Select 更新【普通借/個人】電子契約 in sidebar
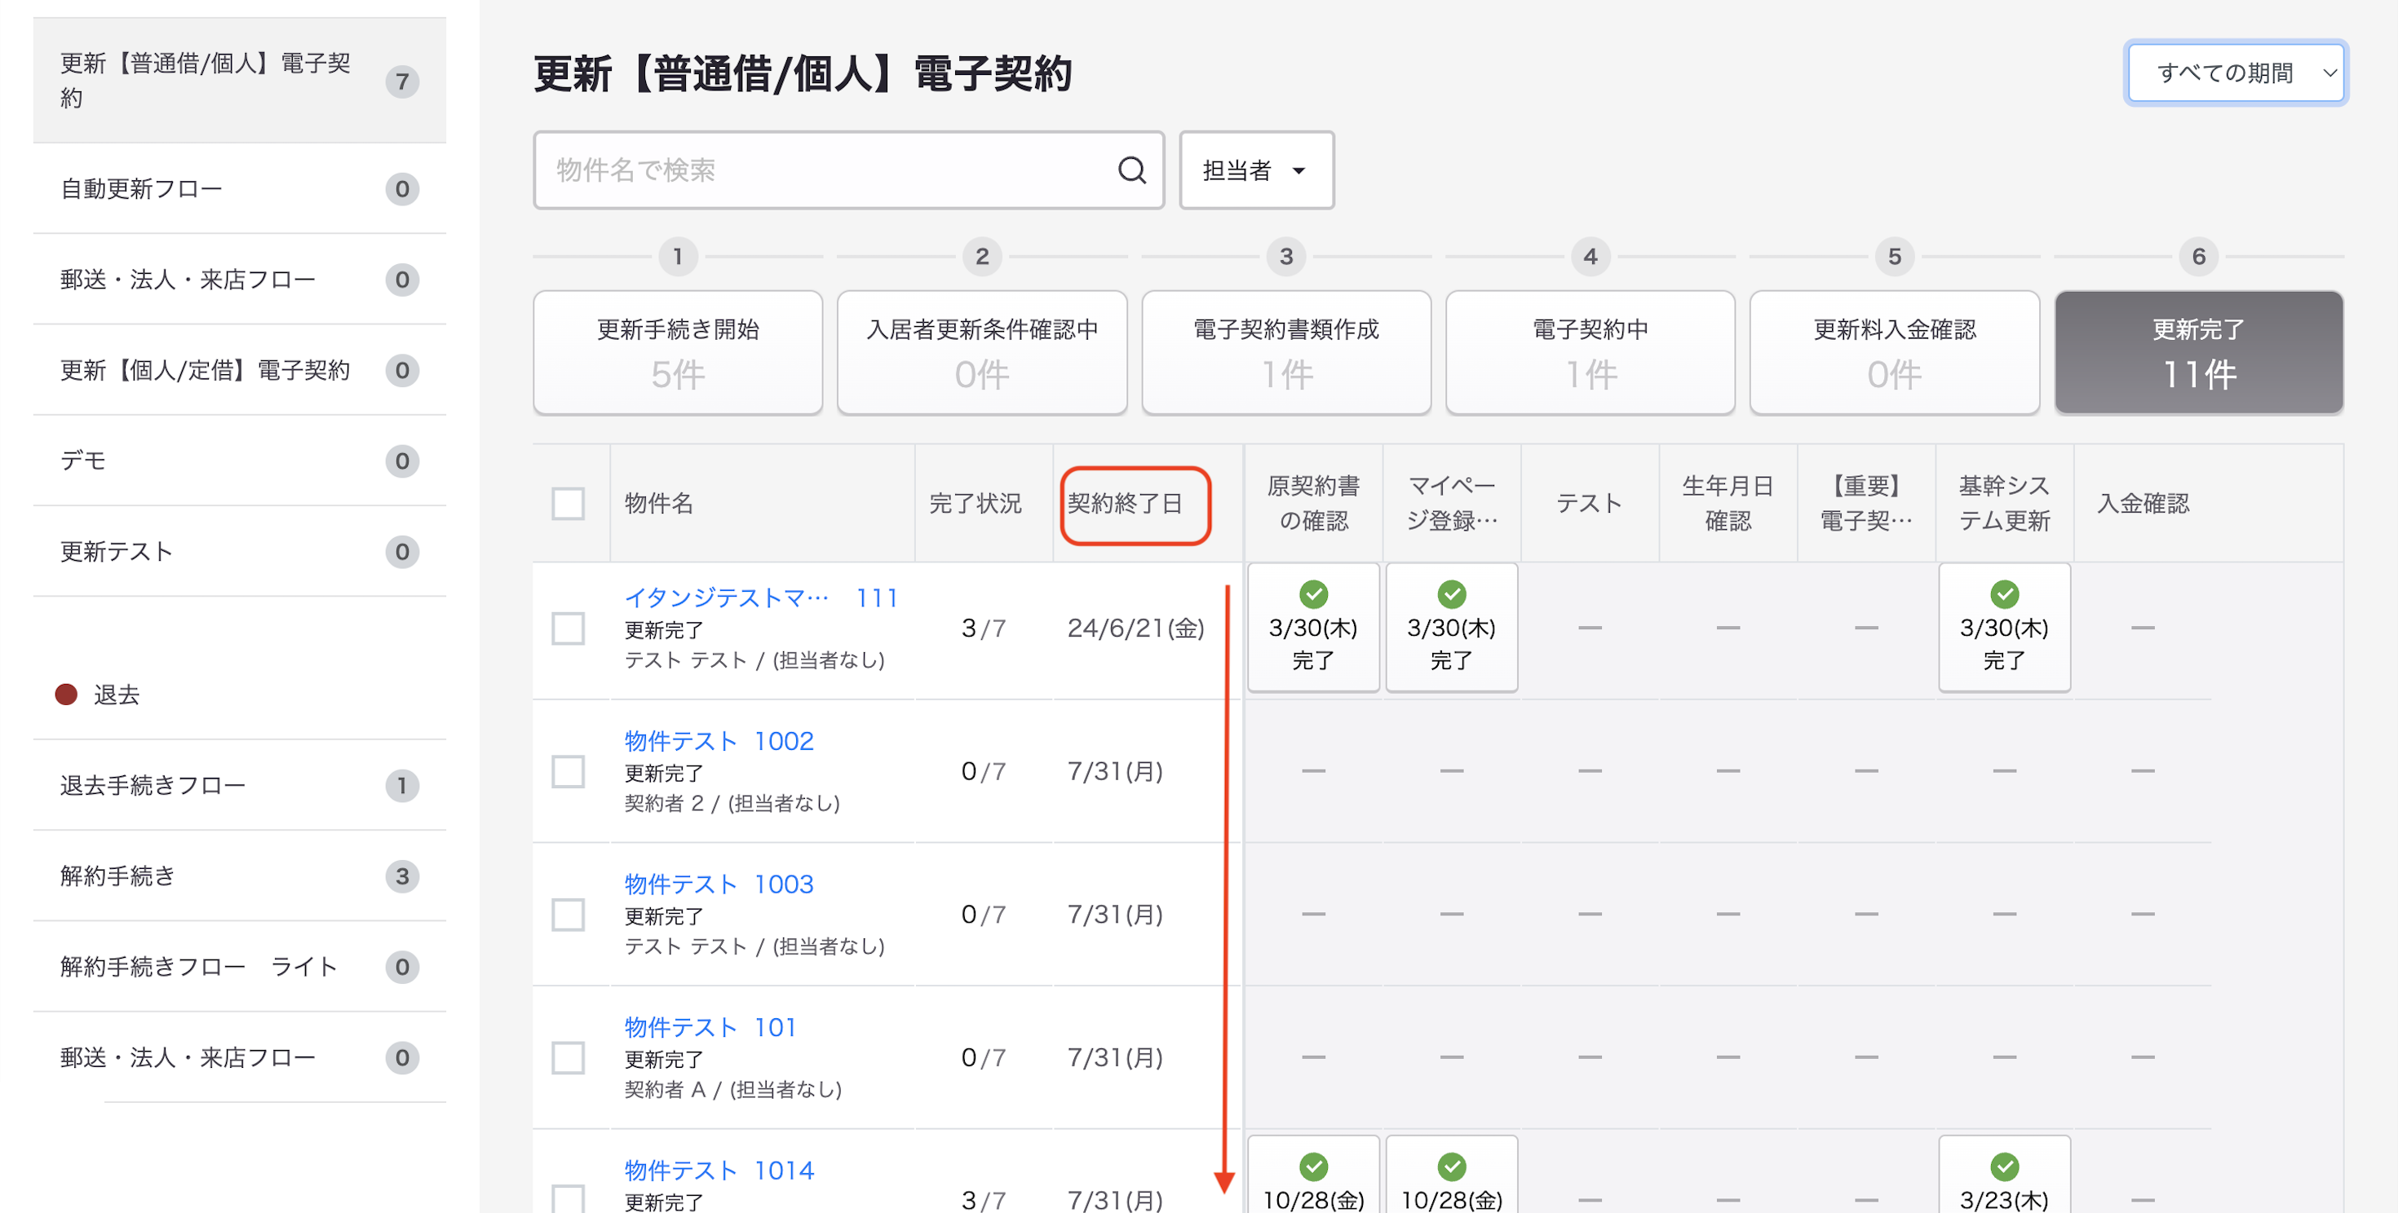2398x1213 pixels. coord(239,81)
